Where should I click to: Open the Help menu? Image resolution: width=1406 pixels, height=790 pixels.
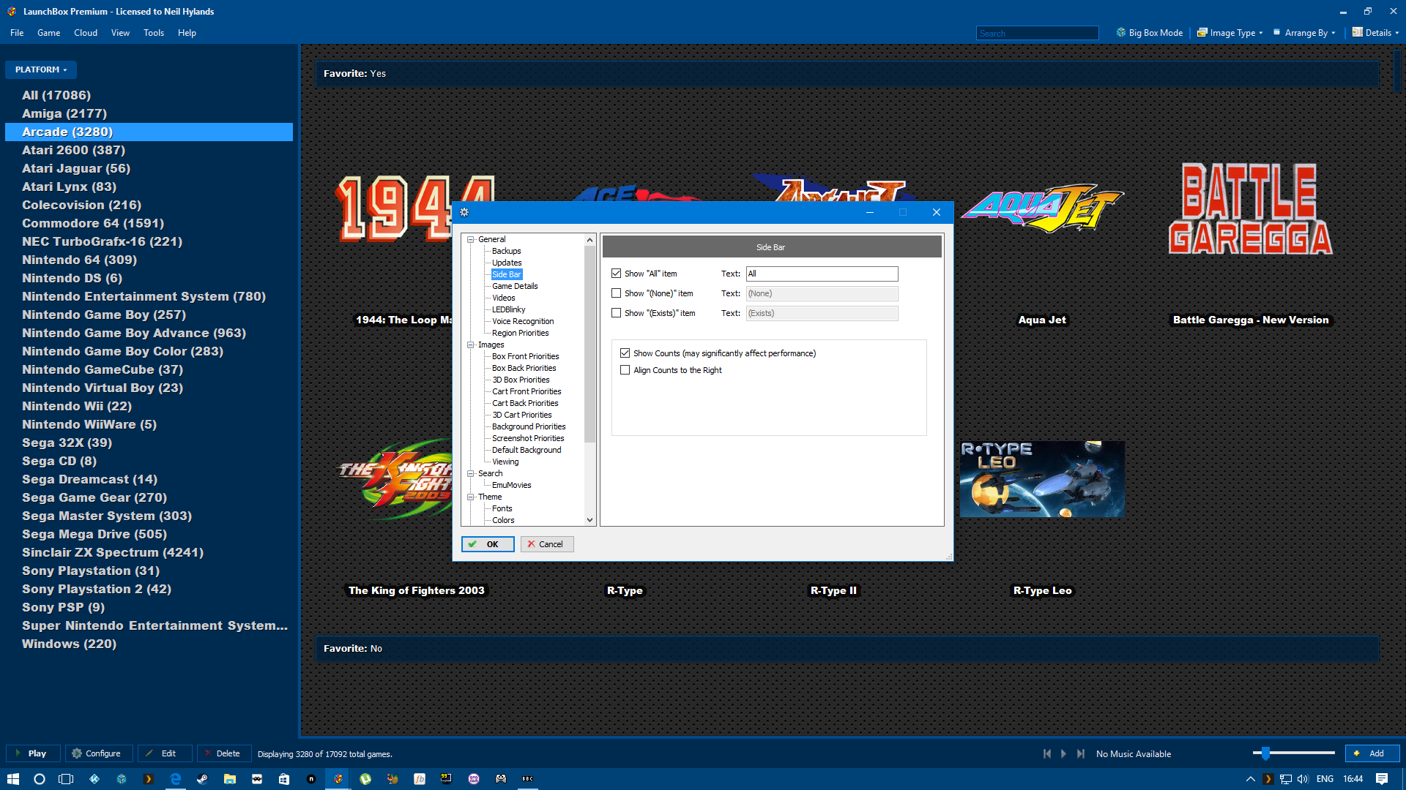187,33
